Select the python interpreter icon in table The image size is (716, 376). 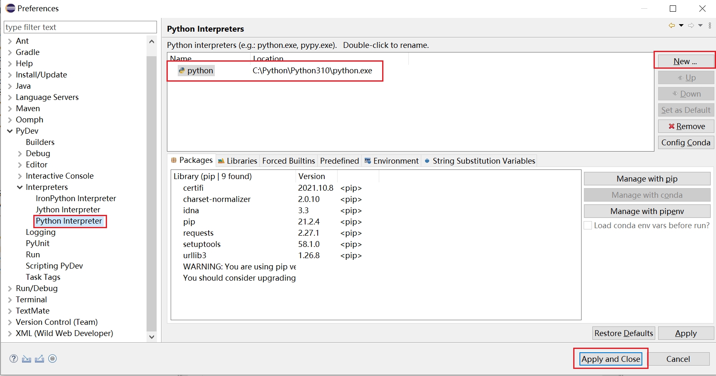pos(182,70)
